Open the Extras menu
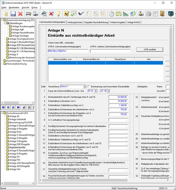Viewport: 176px width, 190px height. click(35, 8)
